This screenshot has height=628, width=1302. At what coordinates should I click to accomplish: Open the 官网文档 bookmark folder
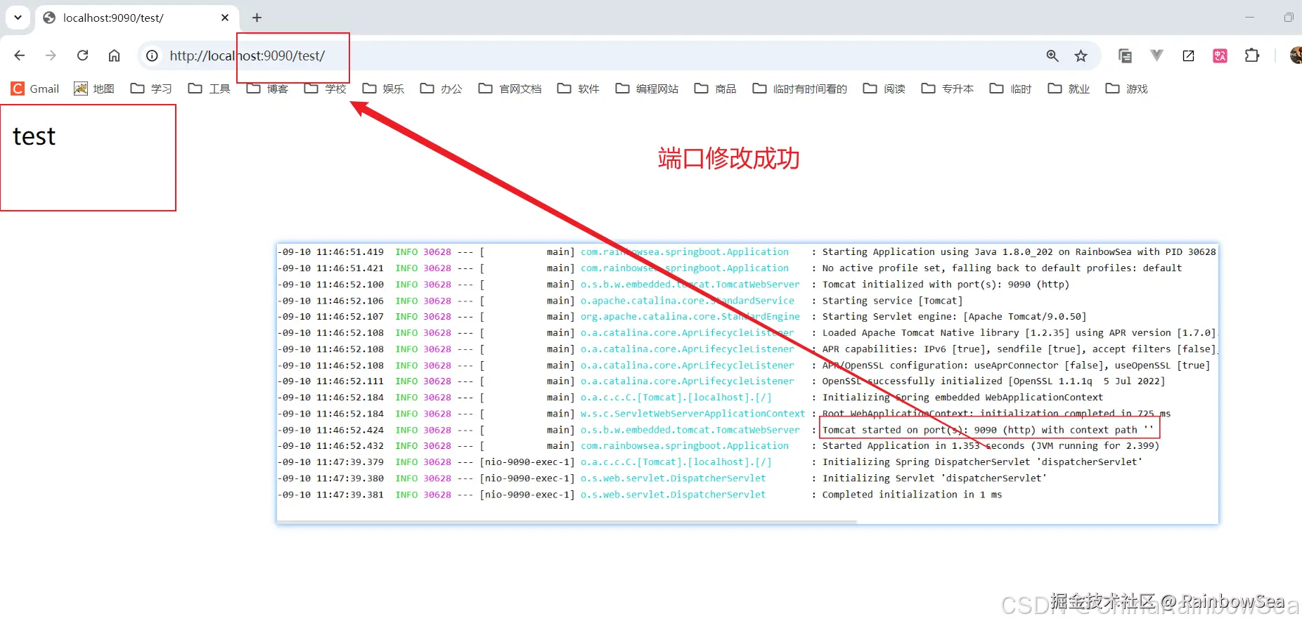[x=510, y=89]
